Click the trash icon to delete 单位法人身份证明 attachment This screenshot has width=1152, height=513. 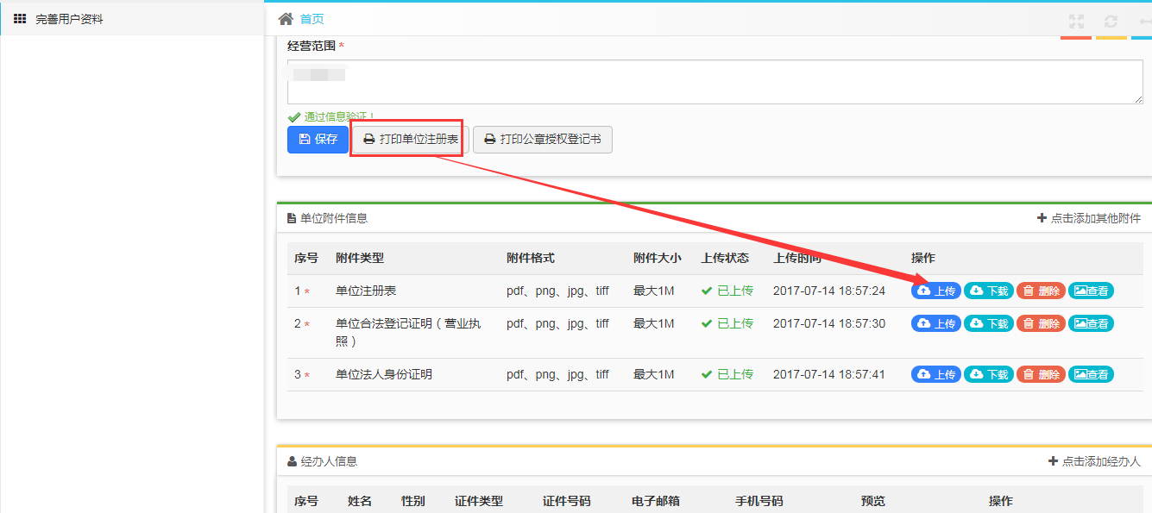point(1028,374)
